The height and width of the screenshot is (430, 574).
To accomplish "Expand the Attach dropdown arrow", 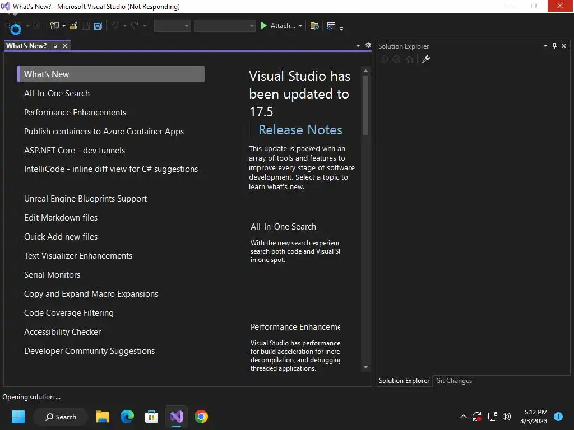I will coord(300,26).
